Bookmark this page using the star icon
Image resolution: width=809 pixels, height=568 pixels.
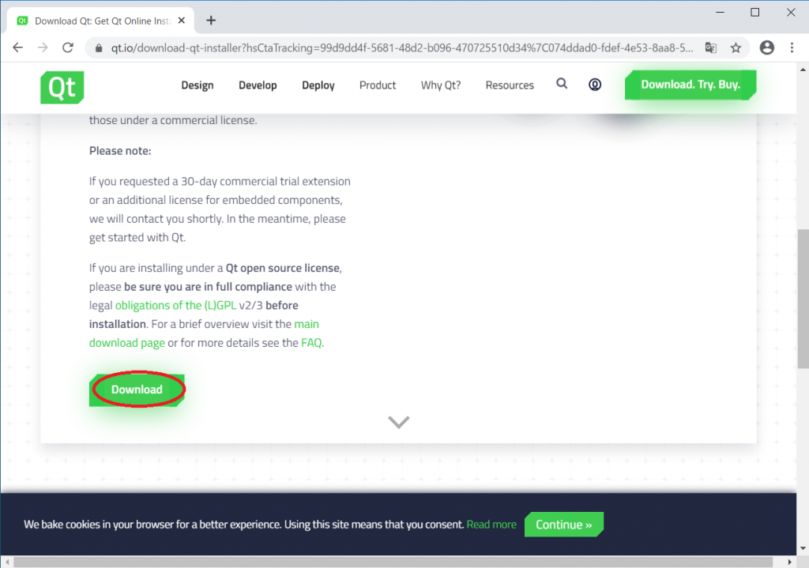point(736,47)
